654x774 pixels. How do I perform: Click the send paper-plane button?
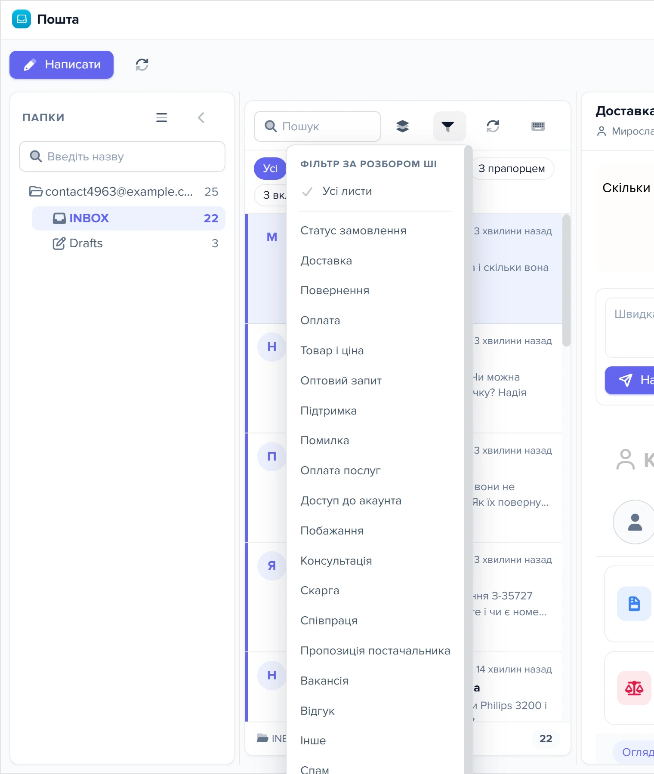tap(629, 380)
